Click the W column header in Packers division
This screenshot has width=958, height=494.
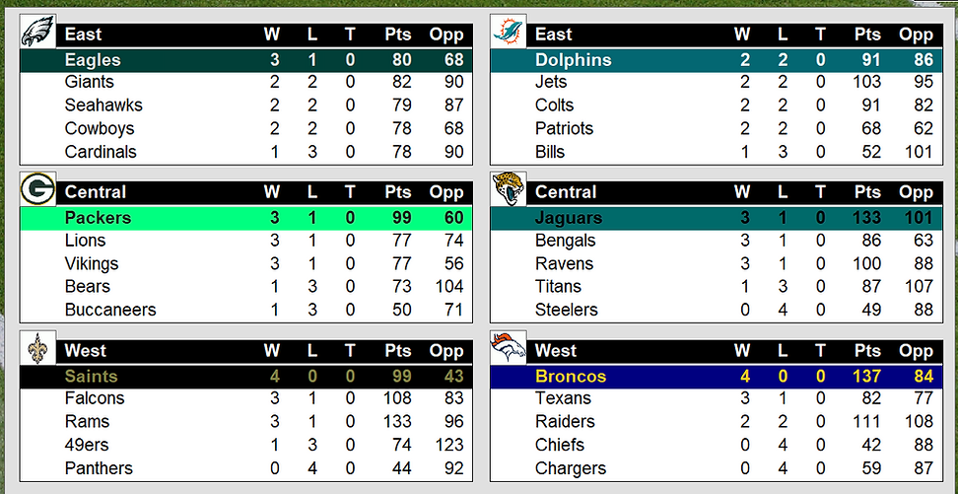pyautogui.click(x=271, y=192)
